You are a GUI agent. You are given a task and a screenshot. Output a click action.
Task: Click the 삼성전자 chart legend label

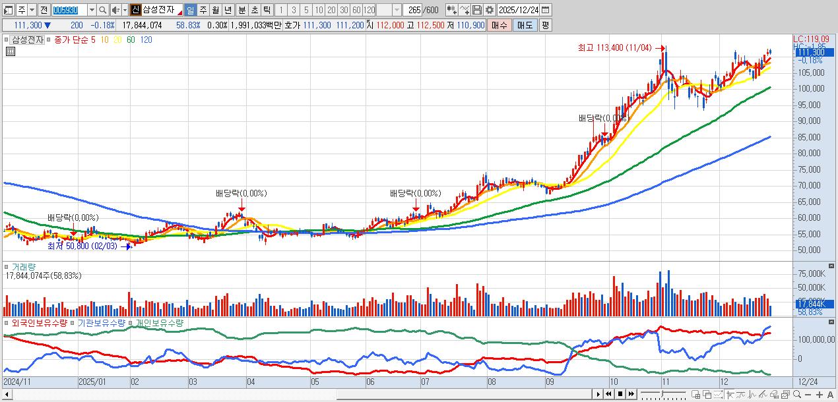click(28, 40)
